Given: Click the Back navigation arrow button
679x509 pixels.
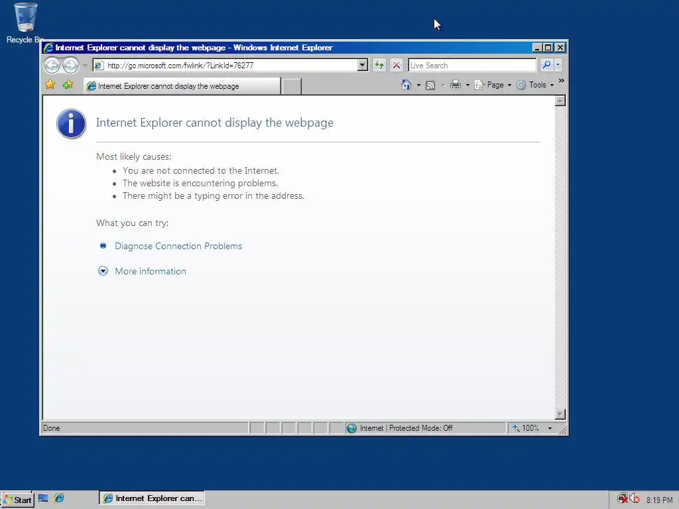Looking at the screenshot, I should tap(52, 66).
